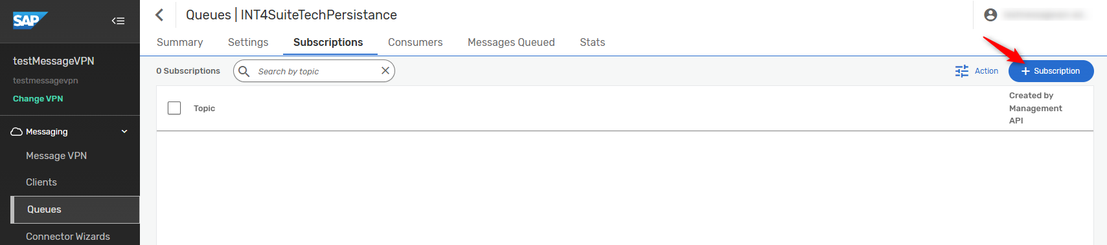Tick the select-all Topic checkbox

point(174,108)
